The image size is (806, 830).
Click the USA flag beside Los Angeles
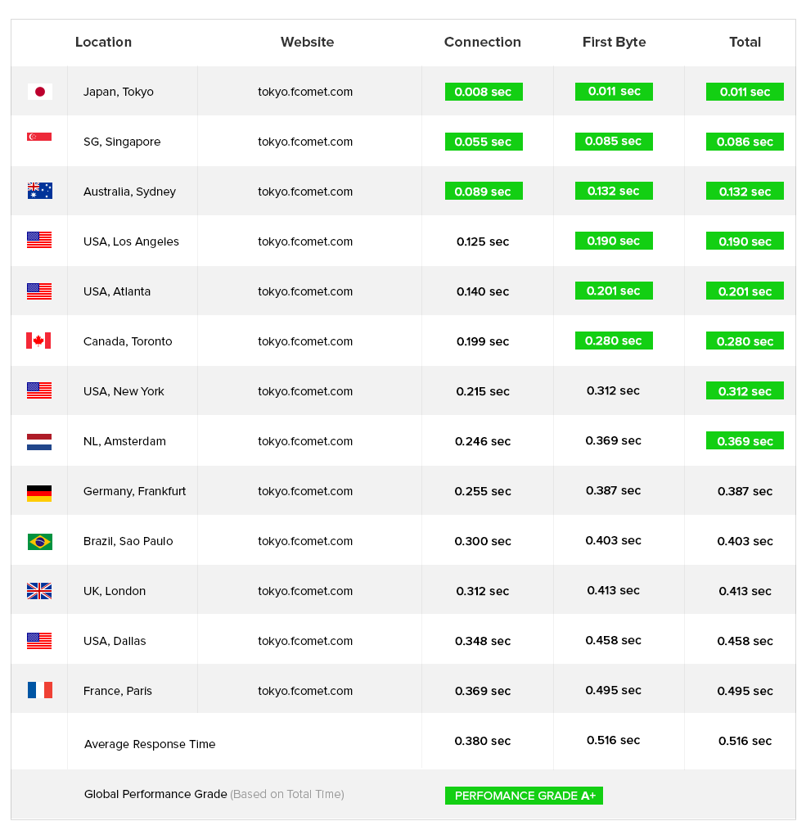(x=39, y=241)
